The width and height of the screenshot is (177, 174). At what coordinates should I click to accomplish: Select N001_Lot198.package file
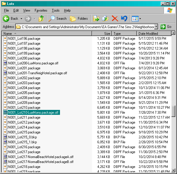point(24,48)
